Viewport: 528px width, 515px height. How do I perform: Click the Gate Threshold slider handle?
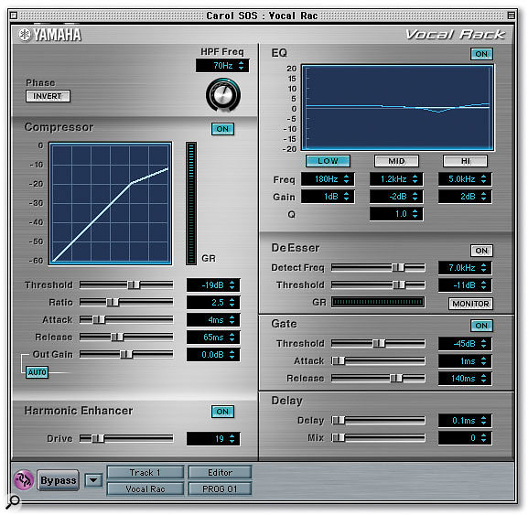click(x=379, y=343)
